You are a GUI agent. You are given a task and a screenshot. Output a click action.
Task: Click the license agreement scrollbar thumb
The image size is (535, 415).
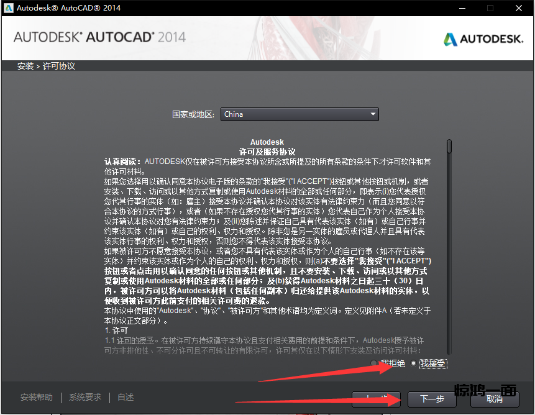coord(449,146)
